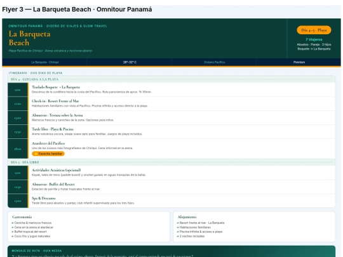Viewport: 343px width, 257px height.
Task: Click the time cell beside Tarde libre
Action: coord(18,132)
